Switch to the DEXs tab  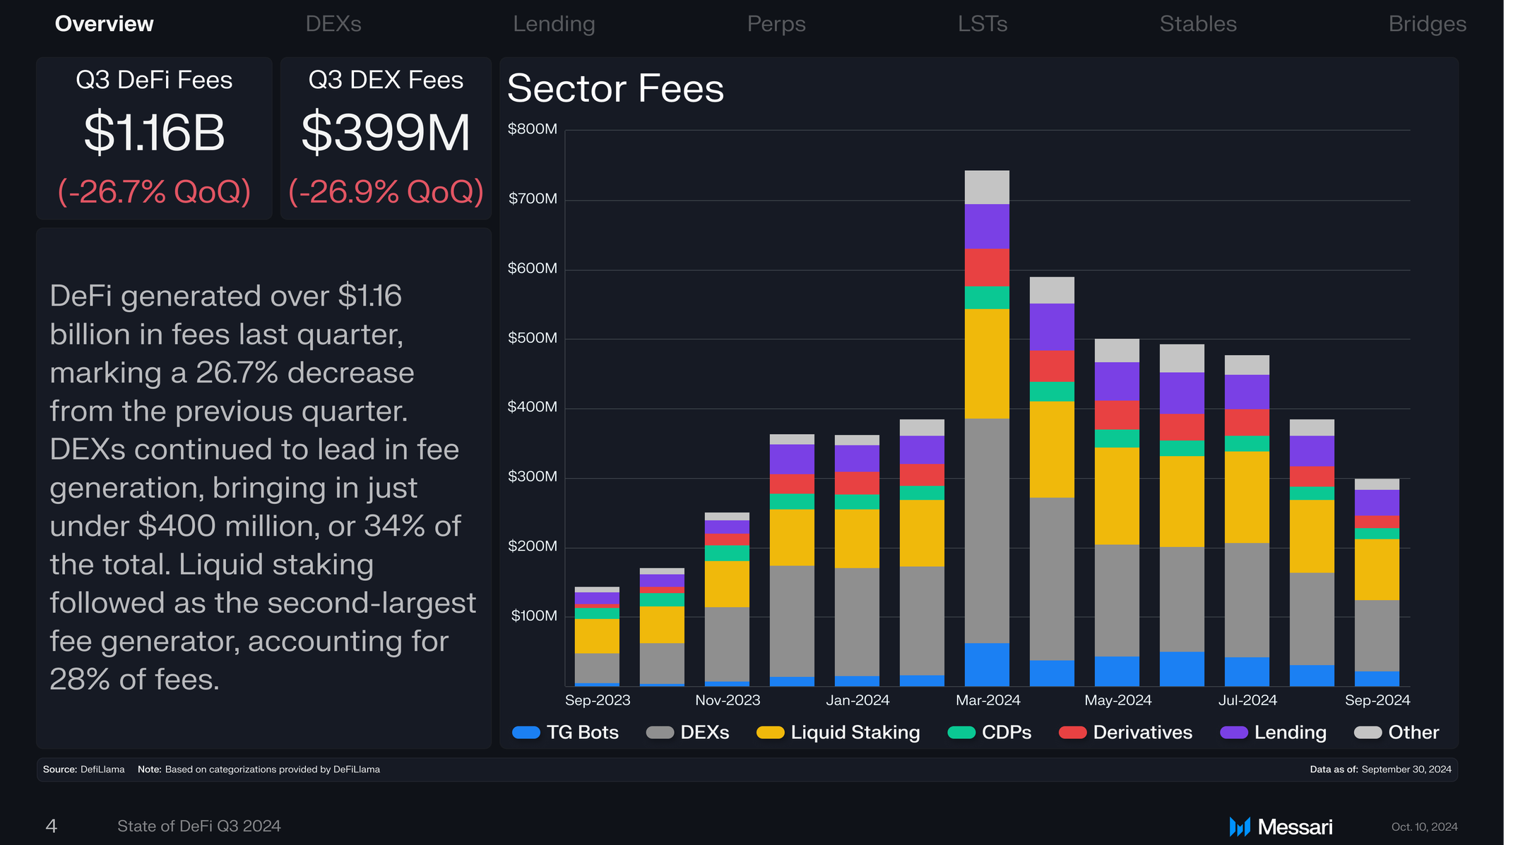click(x=333, y=24)
